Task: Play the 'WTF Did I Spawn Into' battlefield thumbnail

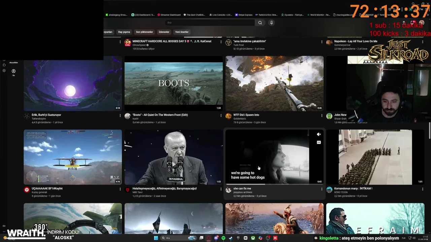Action: click(274, 83)
